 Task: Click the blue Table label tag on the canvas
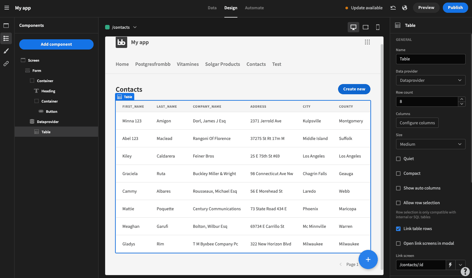tap(125, 97)
